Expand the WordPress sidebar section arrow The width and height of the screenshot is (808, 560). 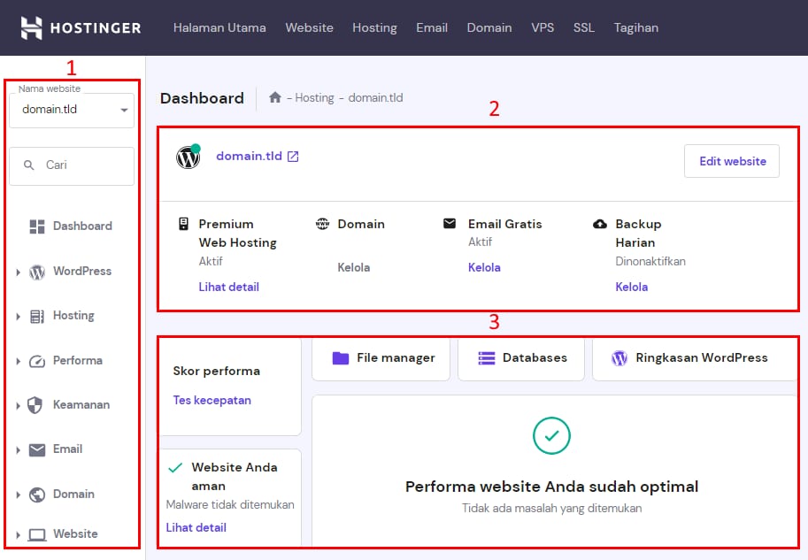pos(19,272)
